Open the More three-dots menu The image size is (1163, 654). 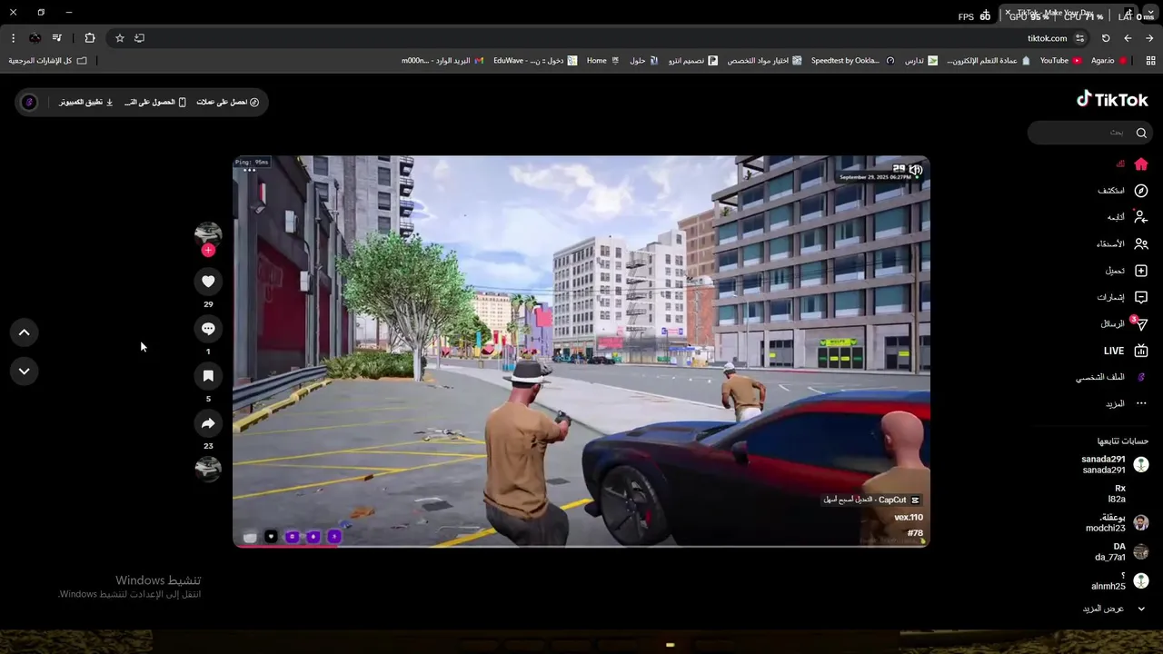[x=1127, y=403]
